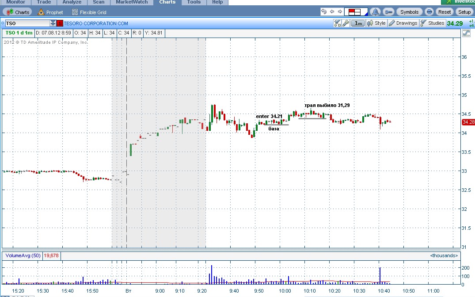The image size is (475, 297).
Task: Click the chart scale icon at right edge
Action: (x=466, y=33)
